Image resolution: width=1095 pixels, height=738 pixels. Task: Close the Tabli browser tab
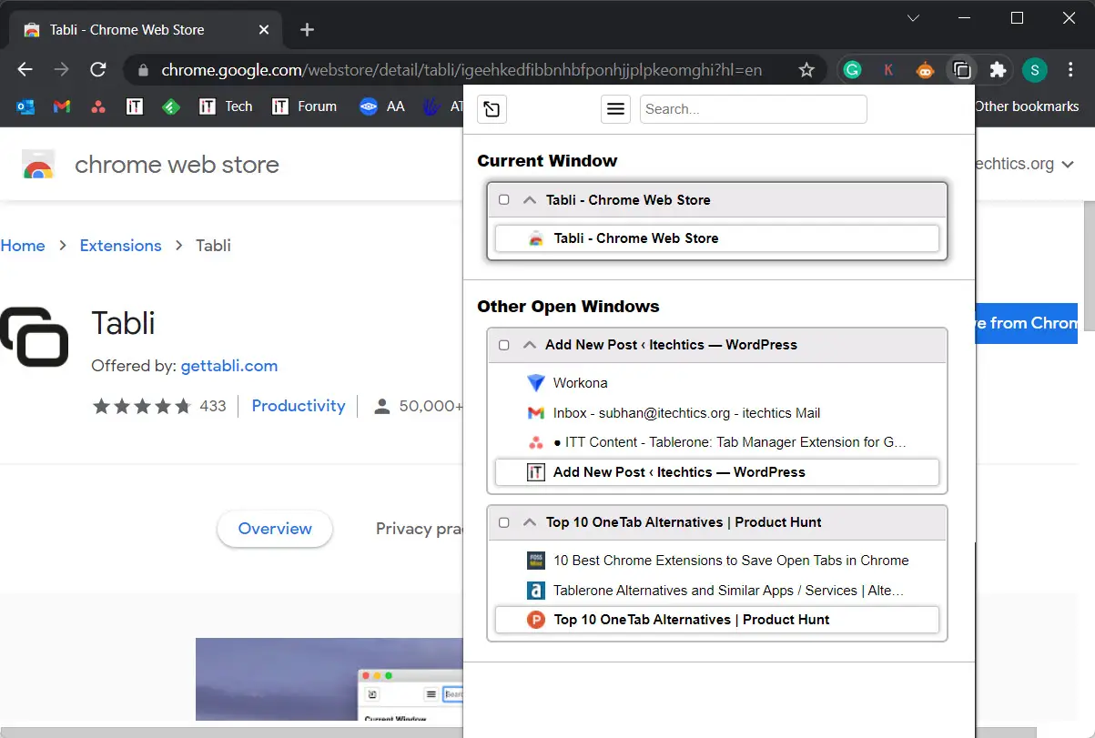[264, 30]
